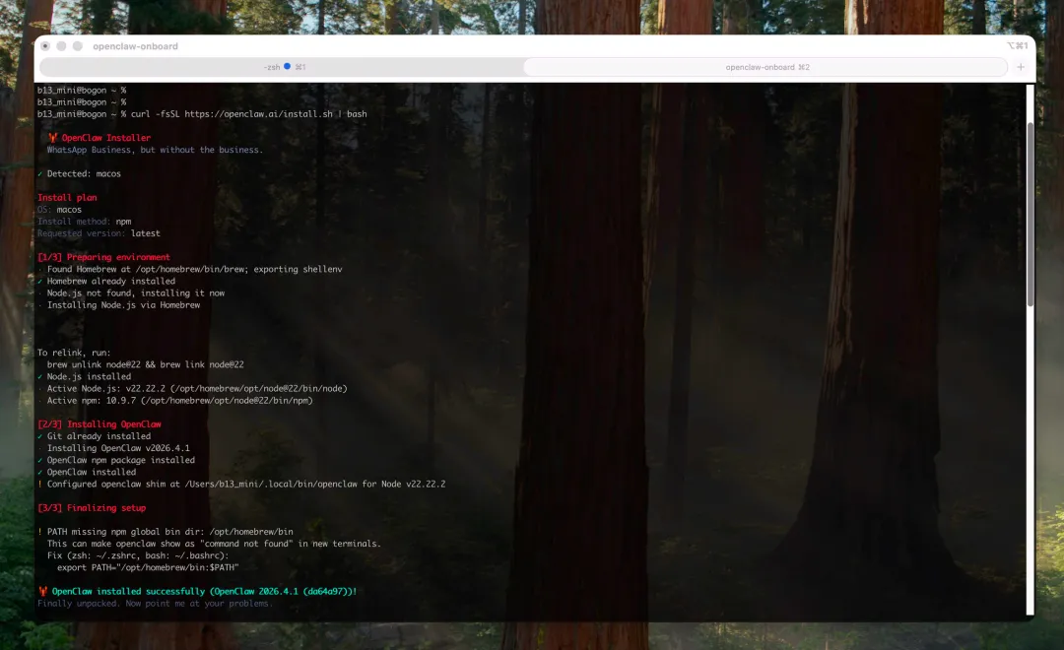The height and width of the screenshot is (650, 1064).
Task: Click the openclaw-onboard window title
Action: tap(135, 46)
